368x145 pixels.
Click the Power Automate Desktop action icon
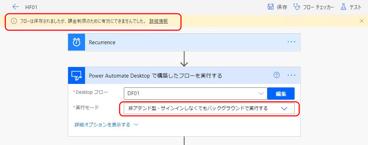pos(77,75)
